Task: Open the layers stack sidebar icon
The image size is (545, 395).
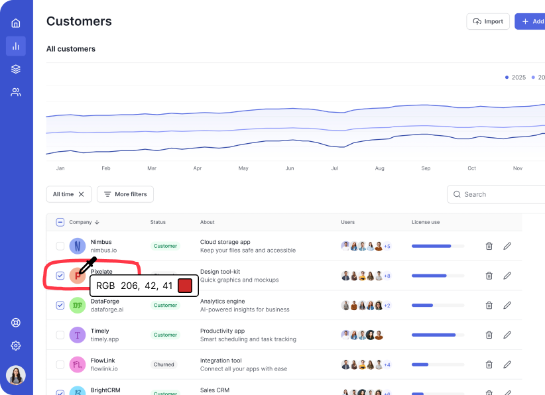Action: (x=16, y=69)
